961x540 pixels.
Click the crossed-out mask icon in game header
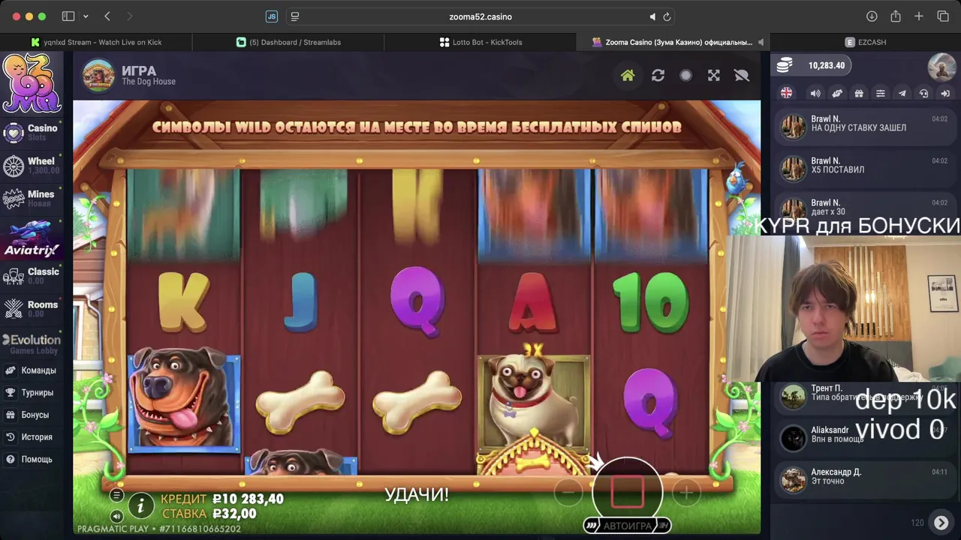742,75
